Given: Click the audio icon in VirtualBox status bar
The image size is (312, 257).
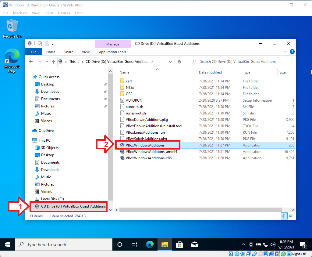Looking at the screenshot, I should click(243, 254).
